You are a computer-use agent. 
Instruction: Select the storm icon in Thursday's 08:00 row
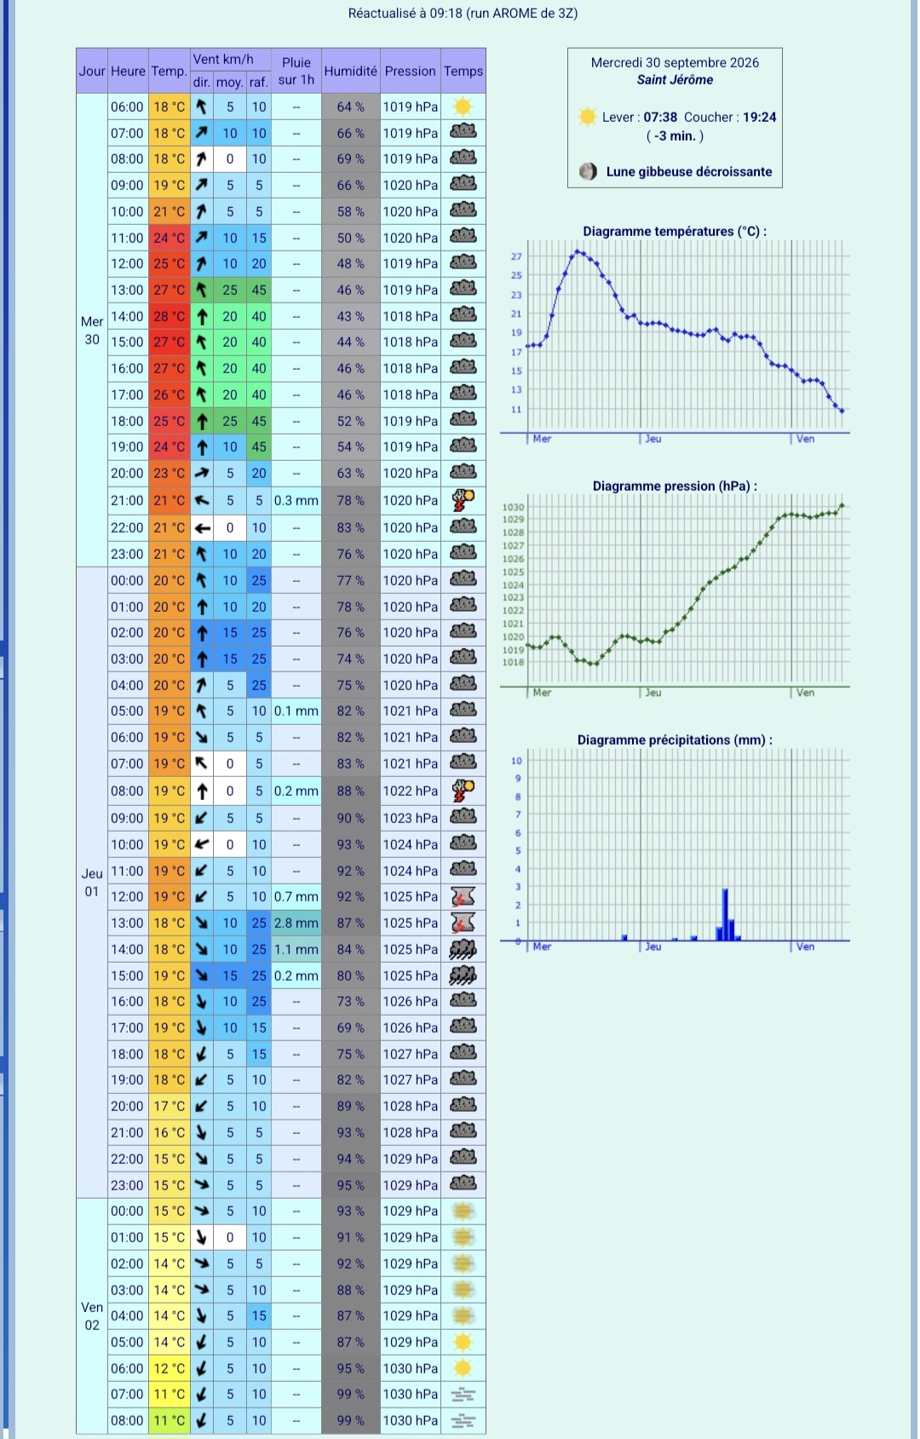coord(463,791)
